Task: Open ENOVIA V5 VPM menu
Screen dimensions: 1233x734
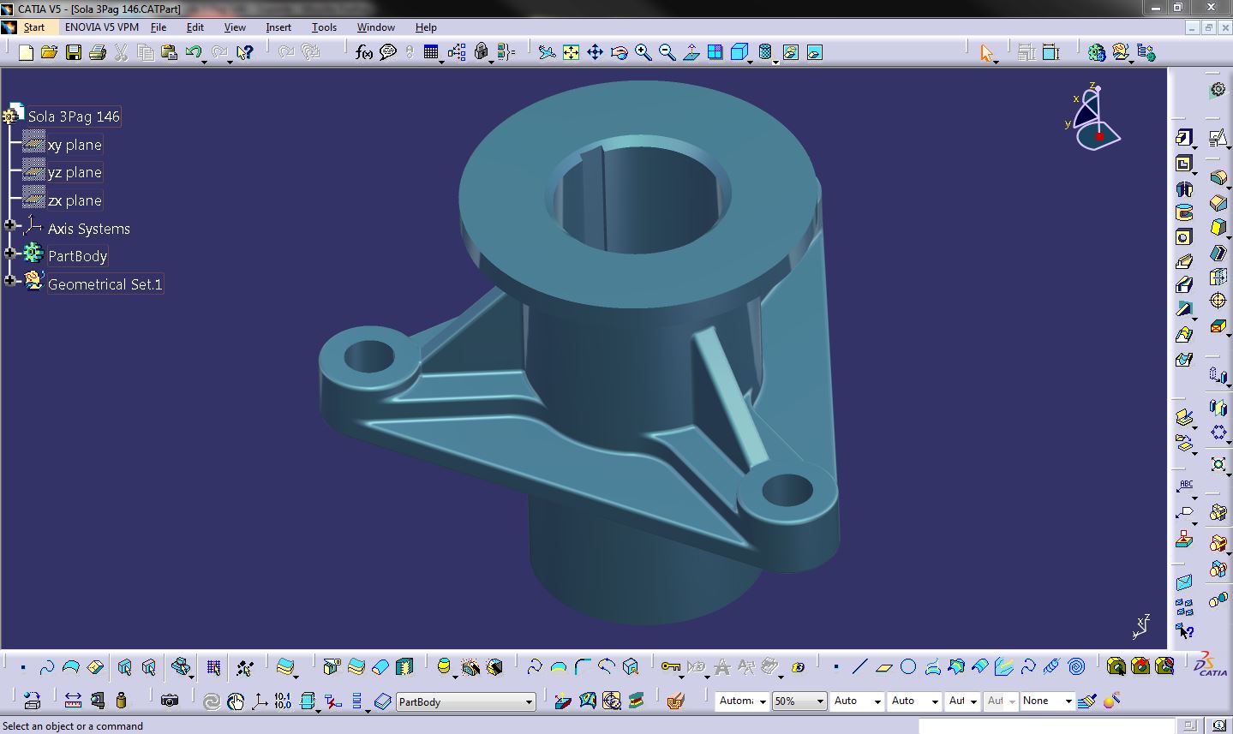Action: click(x=102, y=27)
